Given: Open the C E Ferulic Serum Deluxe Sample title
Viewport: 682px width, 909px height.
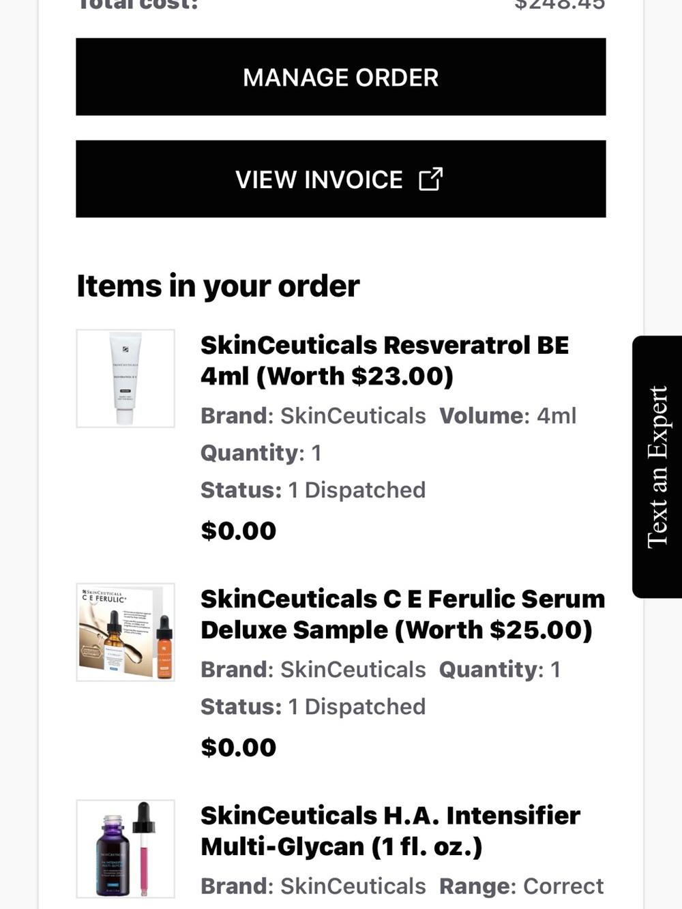Looking at the screenshot, I should click(402, 614).
